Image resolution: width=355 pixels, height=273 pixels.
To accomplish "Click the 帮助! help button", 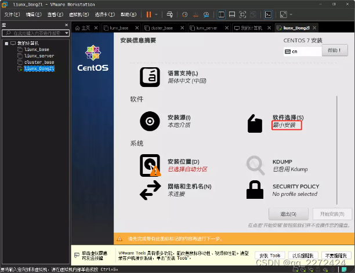I will tap(335, 50).
